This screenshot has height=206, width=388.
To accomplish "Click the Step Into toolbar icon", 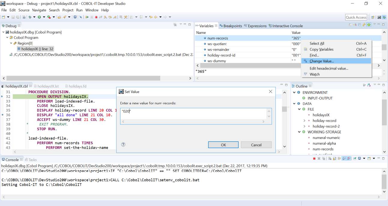I will pyautogui.click(x=105, y=17).
